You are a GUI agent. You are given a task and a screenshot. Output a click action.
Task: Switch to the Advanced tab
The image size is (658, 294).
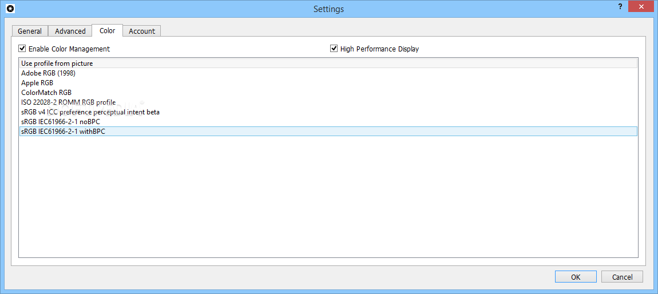(x=70, y=31)
